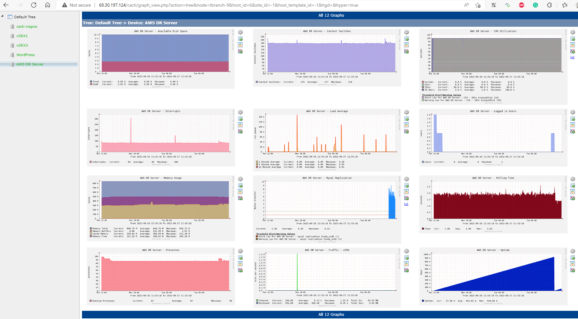The image size is (578, 319).
Task: Select cacti-nagios in device tree
Action: tap(27, 26)
